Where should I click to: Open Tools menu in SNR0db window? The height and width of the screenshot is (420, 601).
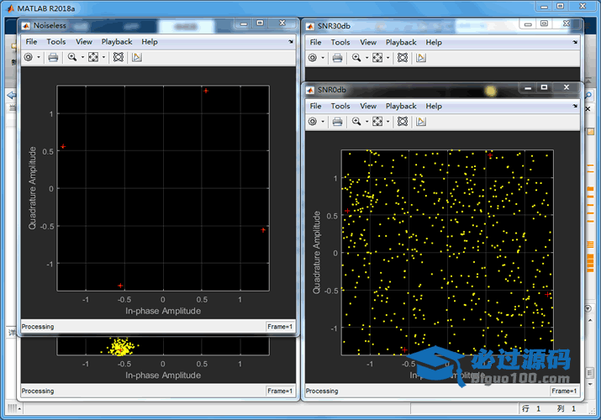(340, 106)
